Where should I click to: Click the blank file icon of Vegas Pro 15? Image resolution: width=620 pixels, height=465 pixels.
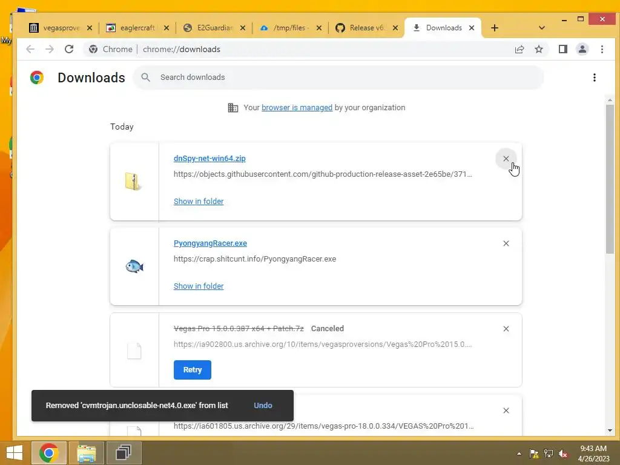tap(134, 351)
